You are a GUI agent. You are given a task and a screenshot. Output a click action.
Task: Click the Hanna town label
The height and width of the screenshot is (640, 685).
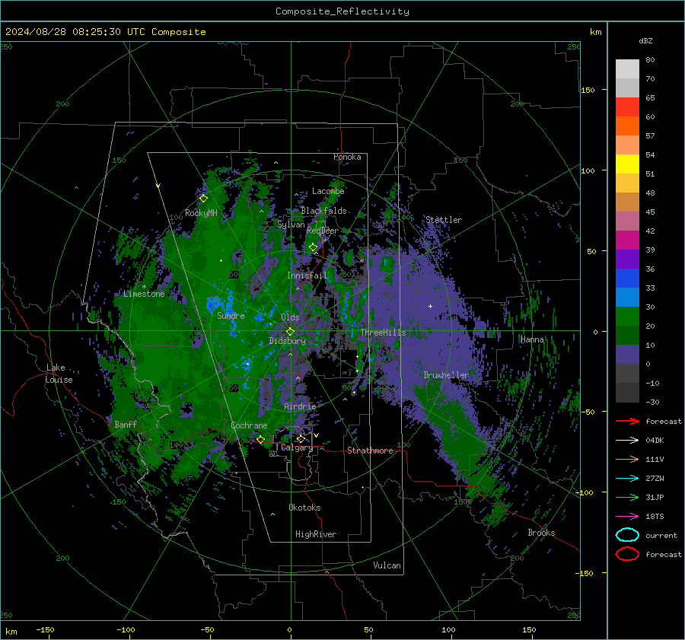[532, 339]
